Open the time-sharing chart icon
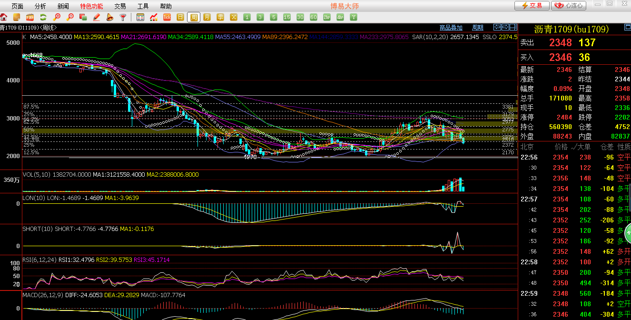631x320 pixels. (154, 17)
